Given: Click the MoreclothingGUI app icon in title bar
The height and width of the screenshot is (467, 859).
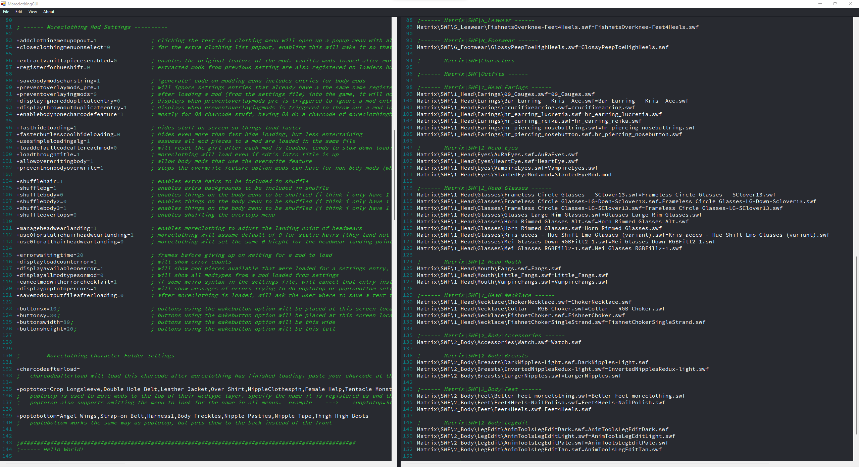Looking at the screenshot, I should [3, 4].
